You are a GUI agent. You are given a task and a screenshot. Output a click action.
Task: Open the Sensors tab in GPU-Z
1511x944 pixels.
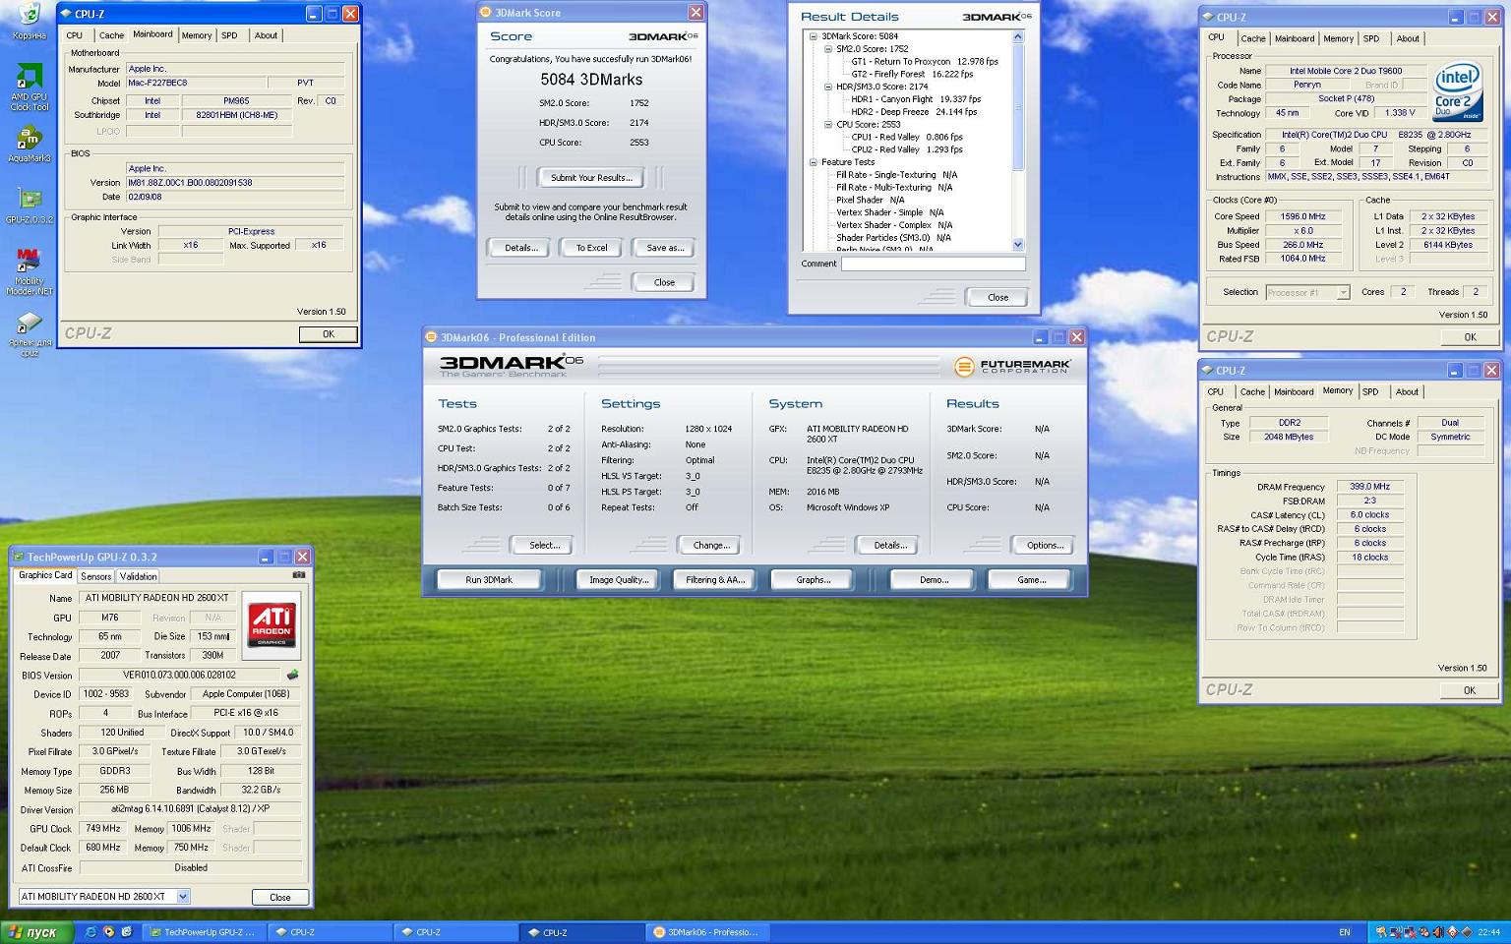pyautogui.click(x=95, y=576)
